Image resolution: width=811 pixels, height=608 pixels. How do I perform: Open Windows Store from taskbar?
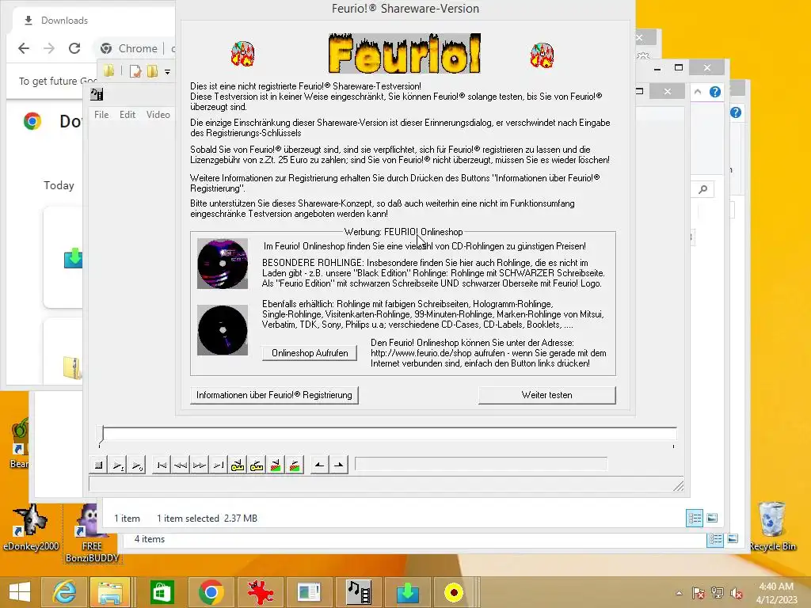[x=162, y=592]
